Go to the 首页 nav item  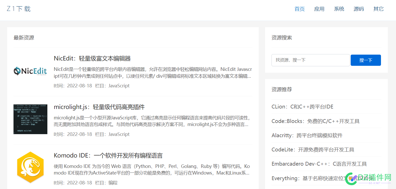pyautogui.click(x=299, y=9)
